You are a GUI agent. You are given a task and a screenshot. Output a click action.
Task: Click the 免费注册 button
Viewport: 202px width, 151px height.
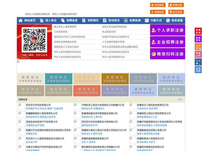click(x=176, y=5)
